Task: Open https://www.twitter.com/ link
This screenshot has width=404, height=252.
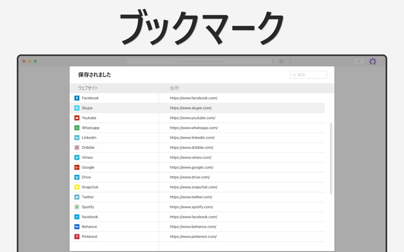Action: pyautogui.click(x=191, y=197)
